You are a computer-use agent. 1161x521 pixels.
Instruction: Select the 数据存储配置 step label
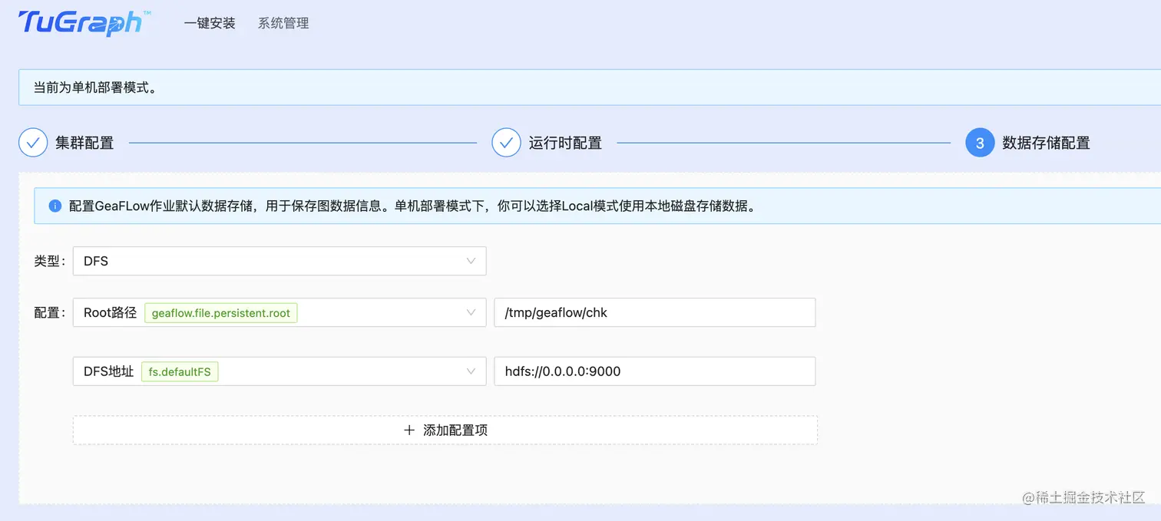coord(1046,143)
